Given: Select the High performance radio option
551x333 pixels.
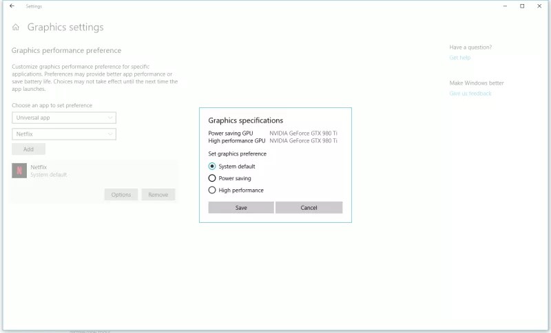Looking at the screenshot, I should [x=212, y=190].
